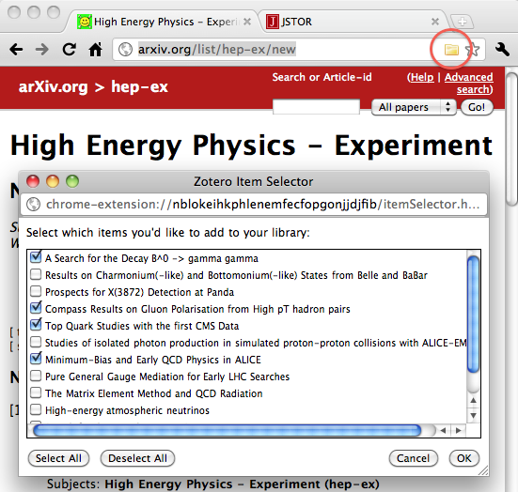This screenshot has height=492, width=518.
Task: Click the Select All button
Action: 58,458
